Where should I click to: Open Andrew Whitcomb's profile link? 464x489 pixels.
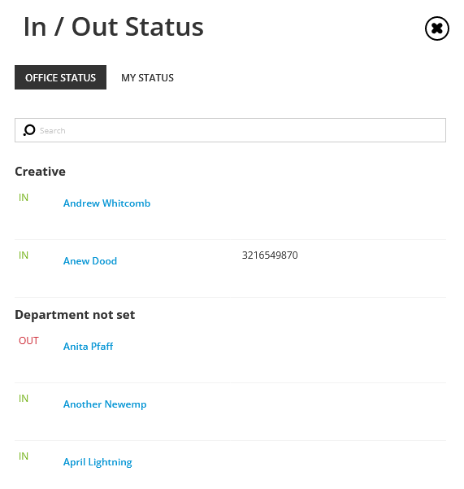pos(106,203)
